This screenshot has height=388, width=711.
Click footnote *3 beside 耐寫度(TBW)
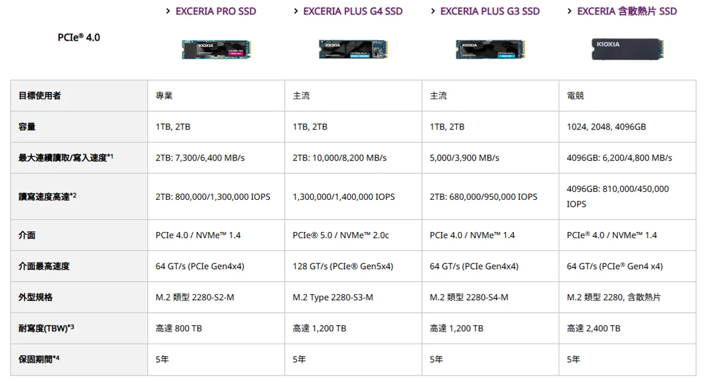click(71, 327)
